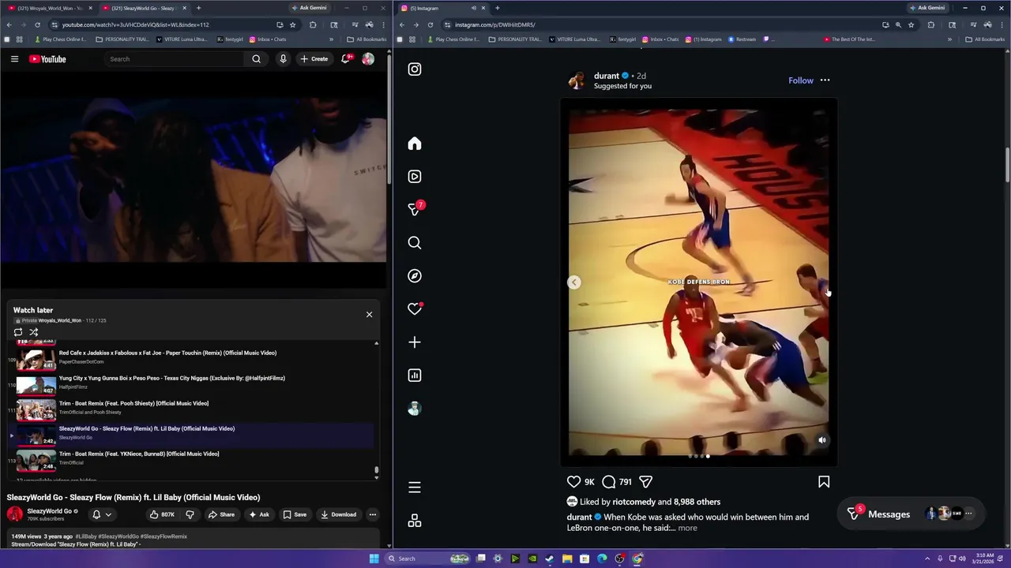Open new tab in YouTube window
This screenshot has height=568, width=1011.
tap(198, 8)
